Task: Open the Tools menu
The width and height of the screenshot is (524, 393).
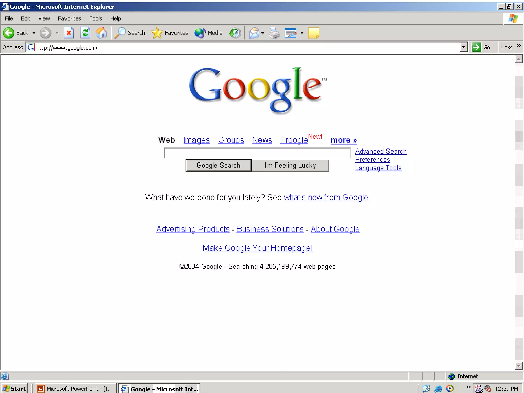Action: pos(95,19)
